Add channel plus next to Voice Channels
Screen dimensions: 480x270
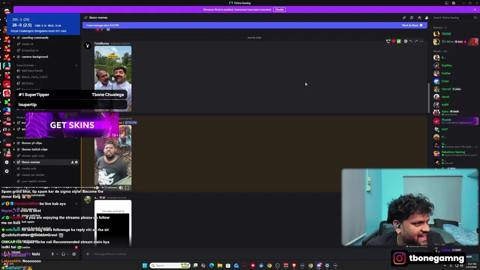pyautogui.click(x=76, y=65)
